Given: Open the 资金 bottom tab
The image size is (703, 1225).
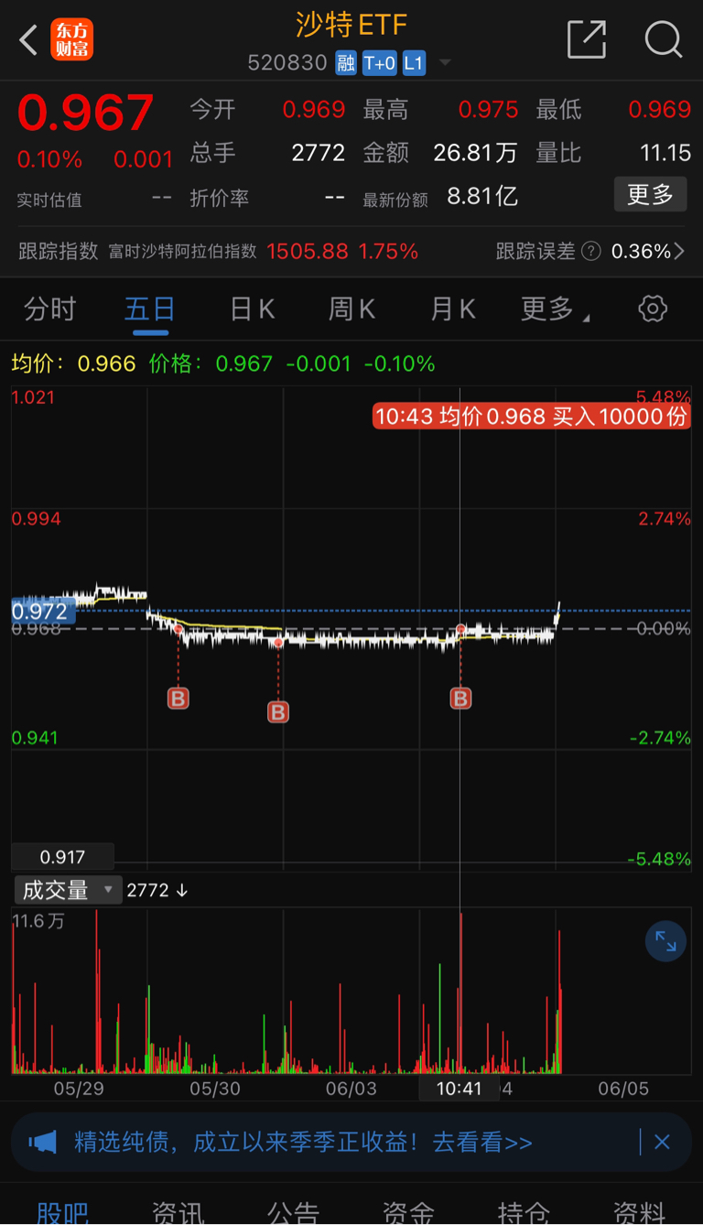Looking at the screenshot, I should point(408,1212).
